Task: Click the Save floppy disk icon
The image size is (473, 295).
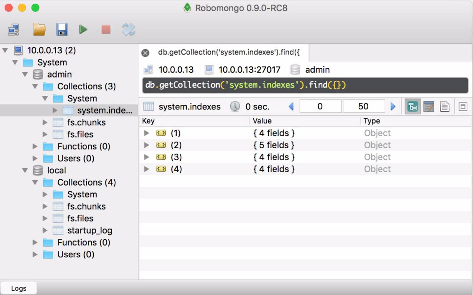Action: (62, 30)
